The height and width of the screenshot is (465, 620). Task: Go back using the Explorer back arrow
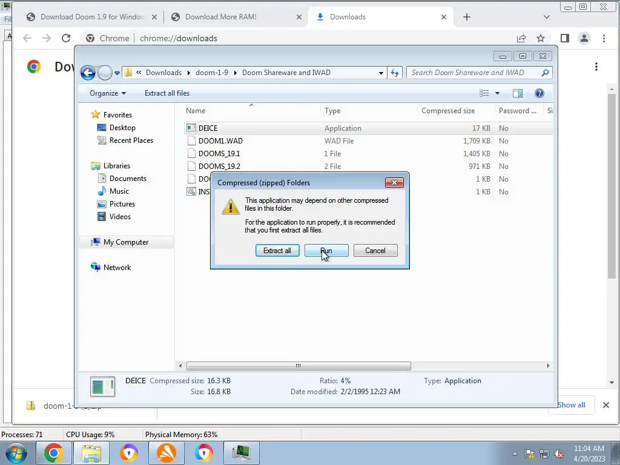coord(88,73)
